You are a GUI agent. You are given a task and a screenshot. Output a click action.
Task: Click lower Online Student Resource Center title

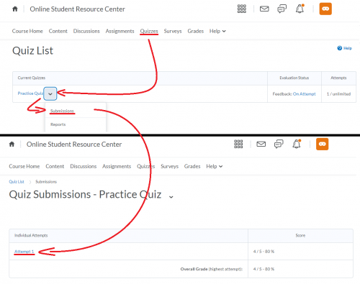pyautogui.click(x=74, y=145)
